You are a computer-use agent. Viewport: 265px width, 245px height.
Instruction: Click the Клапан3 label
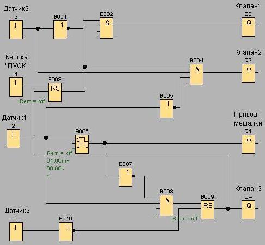click(x=248, y=189)
